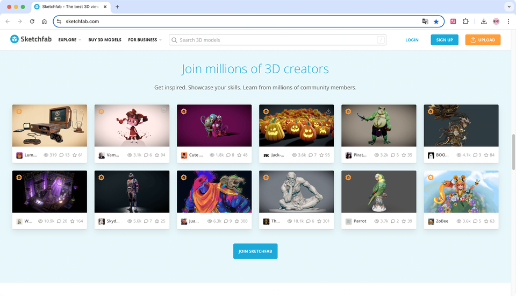
Task: Click the comment icon on the Pirate frog card
Action: [x=393, y=155]
